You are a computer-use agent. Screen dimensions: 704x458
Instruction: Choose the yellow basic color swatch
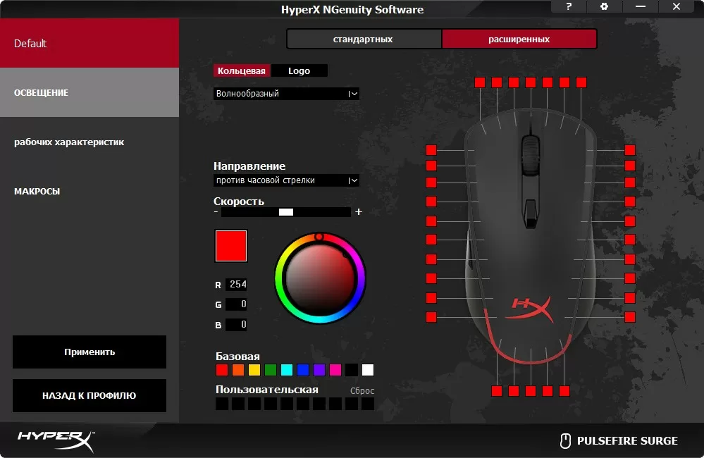[254, 369]
